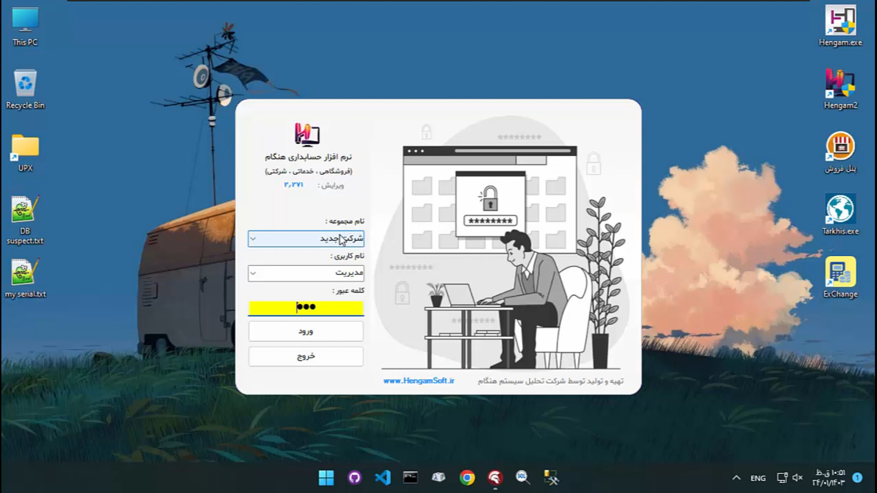Launch Visual Studio Code from taskbar
This screenshot has height=493, width=877.
pyautogui.click(x=383, y=478)
